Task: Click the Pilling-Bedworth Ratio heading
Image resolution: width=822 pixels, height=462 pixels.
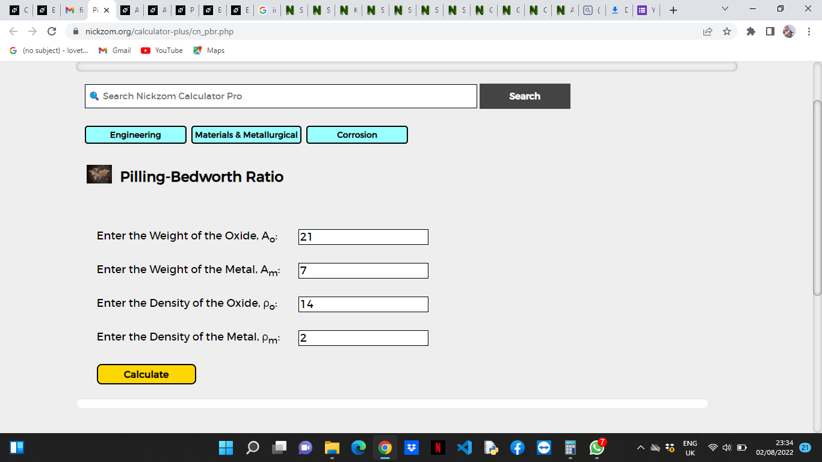Action: pos(202,176)
